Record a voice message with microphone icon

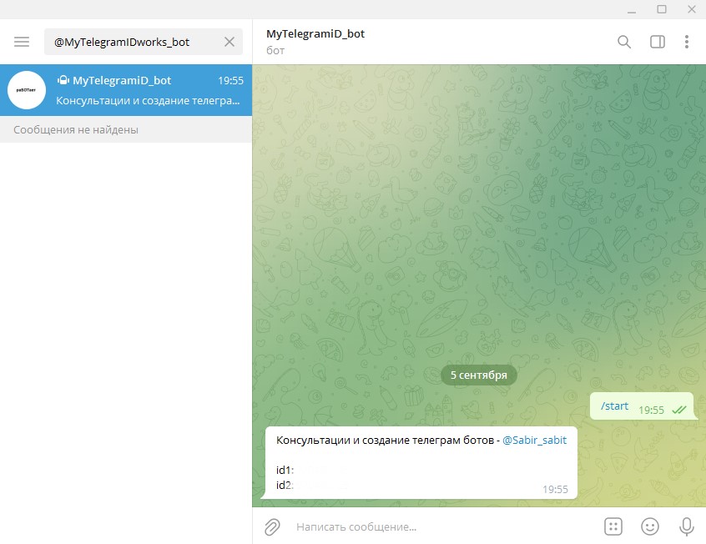click(x=687, y=526)
